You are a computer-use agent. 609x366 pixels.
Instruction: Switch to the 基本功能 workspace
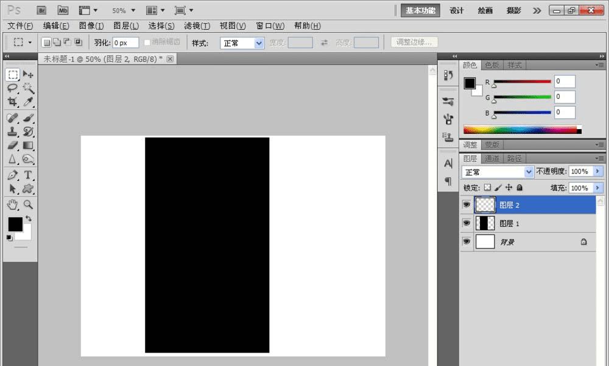421,10
